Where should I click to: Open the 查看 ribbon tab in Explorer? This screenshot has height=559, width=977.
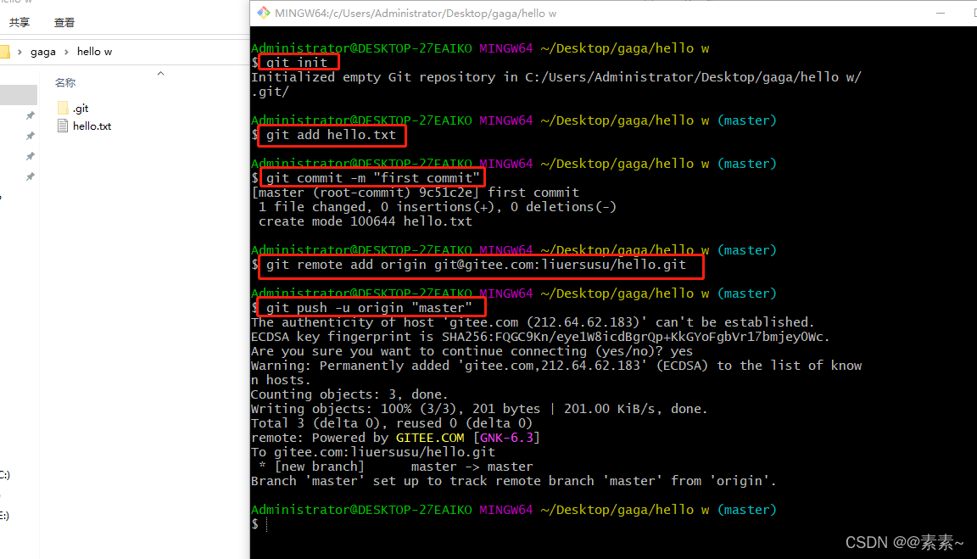coord(64,22)
